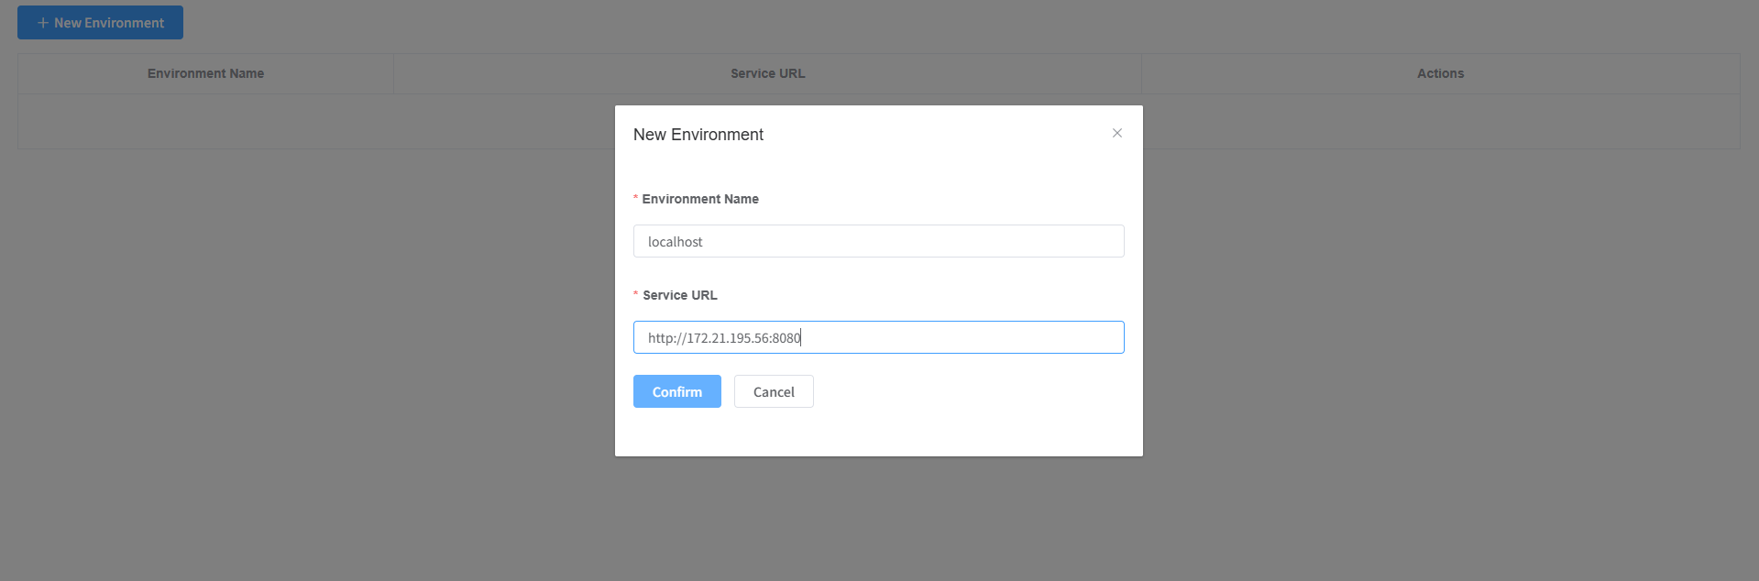The width and height of the screenshot is (1759, 581).
Task: Click the Environment Name field label
Action: click(x=700, y=199)
